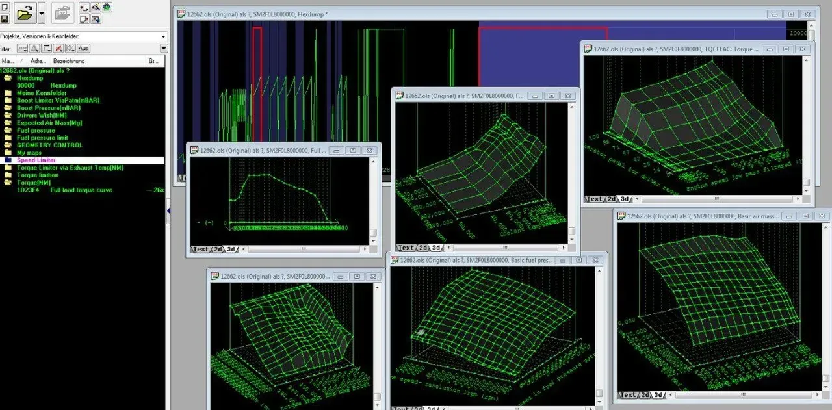
Task: Click the new blank document icon
Action: pos(4,7)
